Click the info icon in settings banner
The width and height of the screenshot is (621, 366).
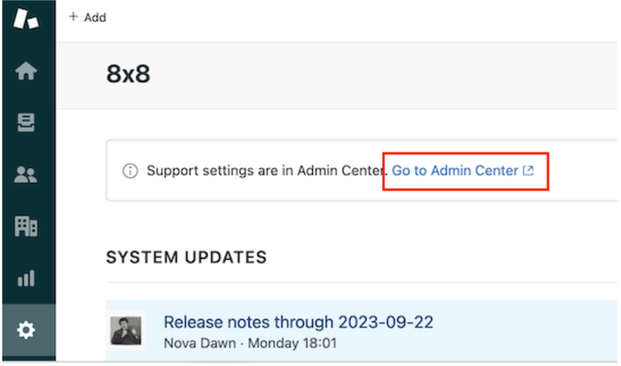click(129, 171)
